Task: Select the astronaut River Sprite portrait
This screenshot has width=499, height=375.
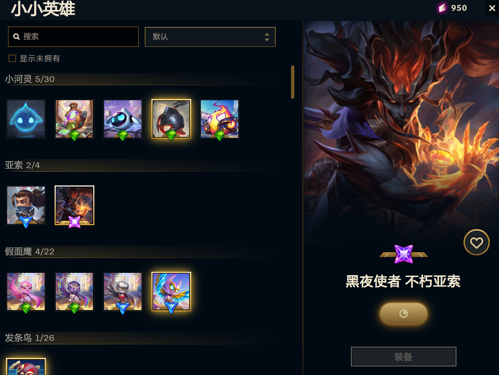Action: point(123,119)
